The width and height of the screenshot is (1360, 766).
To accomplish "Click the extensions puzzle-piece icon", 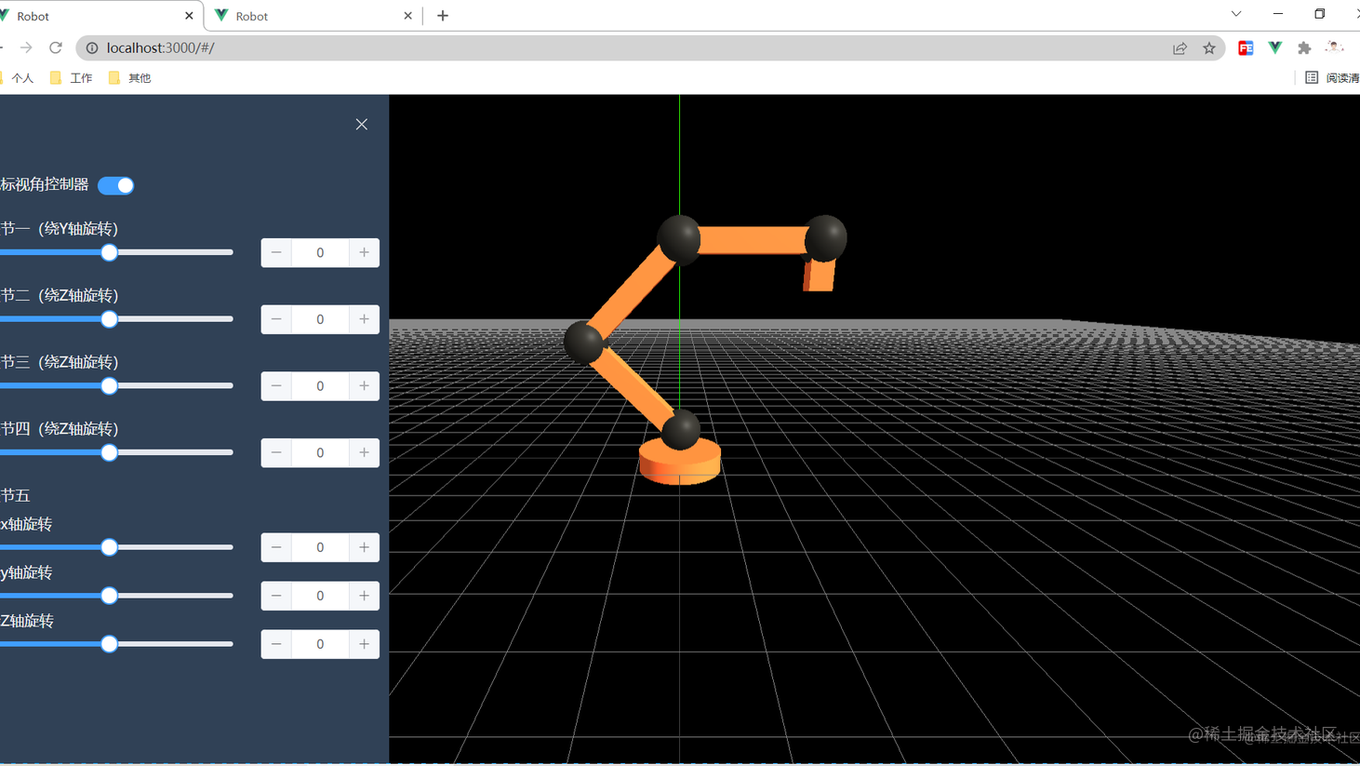I will coord(1304,47).
